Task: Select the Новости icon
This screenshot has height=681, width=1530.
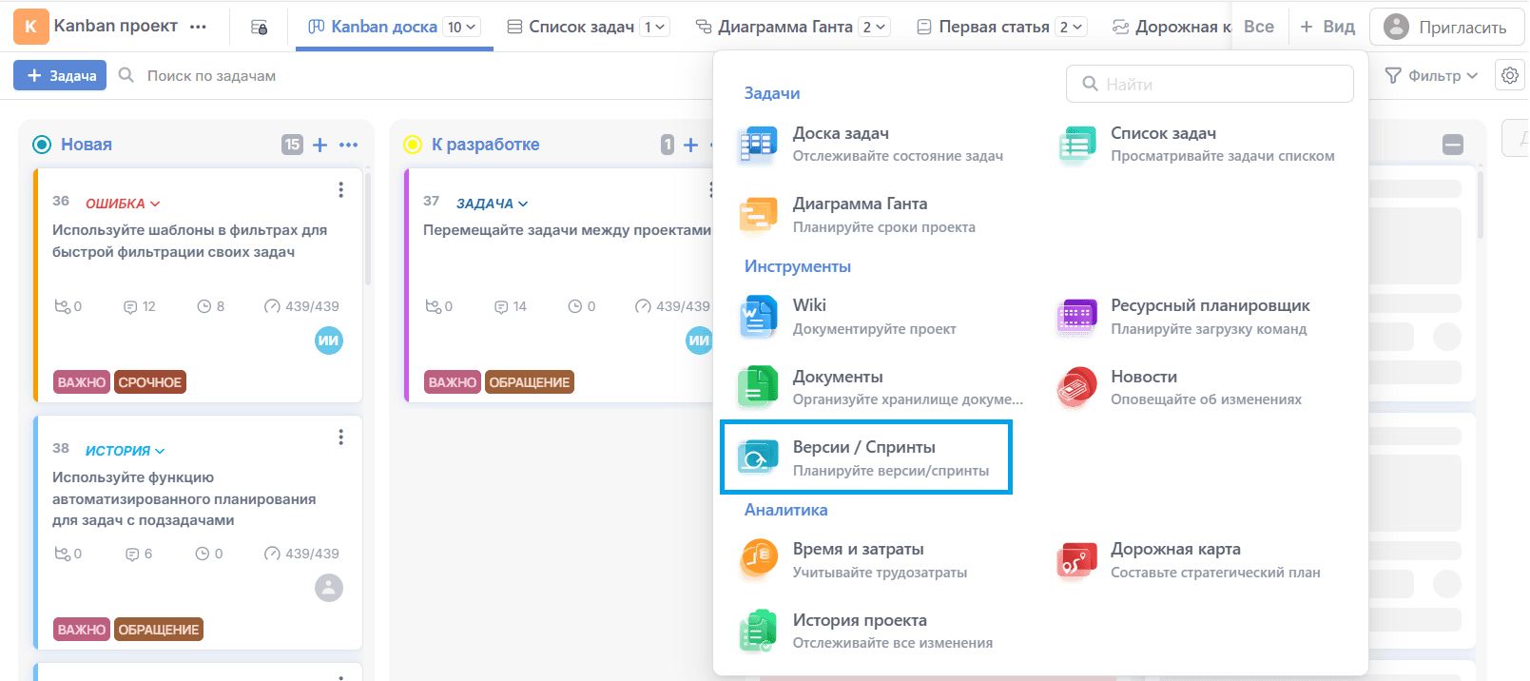Action: 1076,388
